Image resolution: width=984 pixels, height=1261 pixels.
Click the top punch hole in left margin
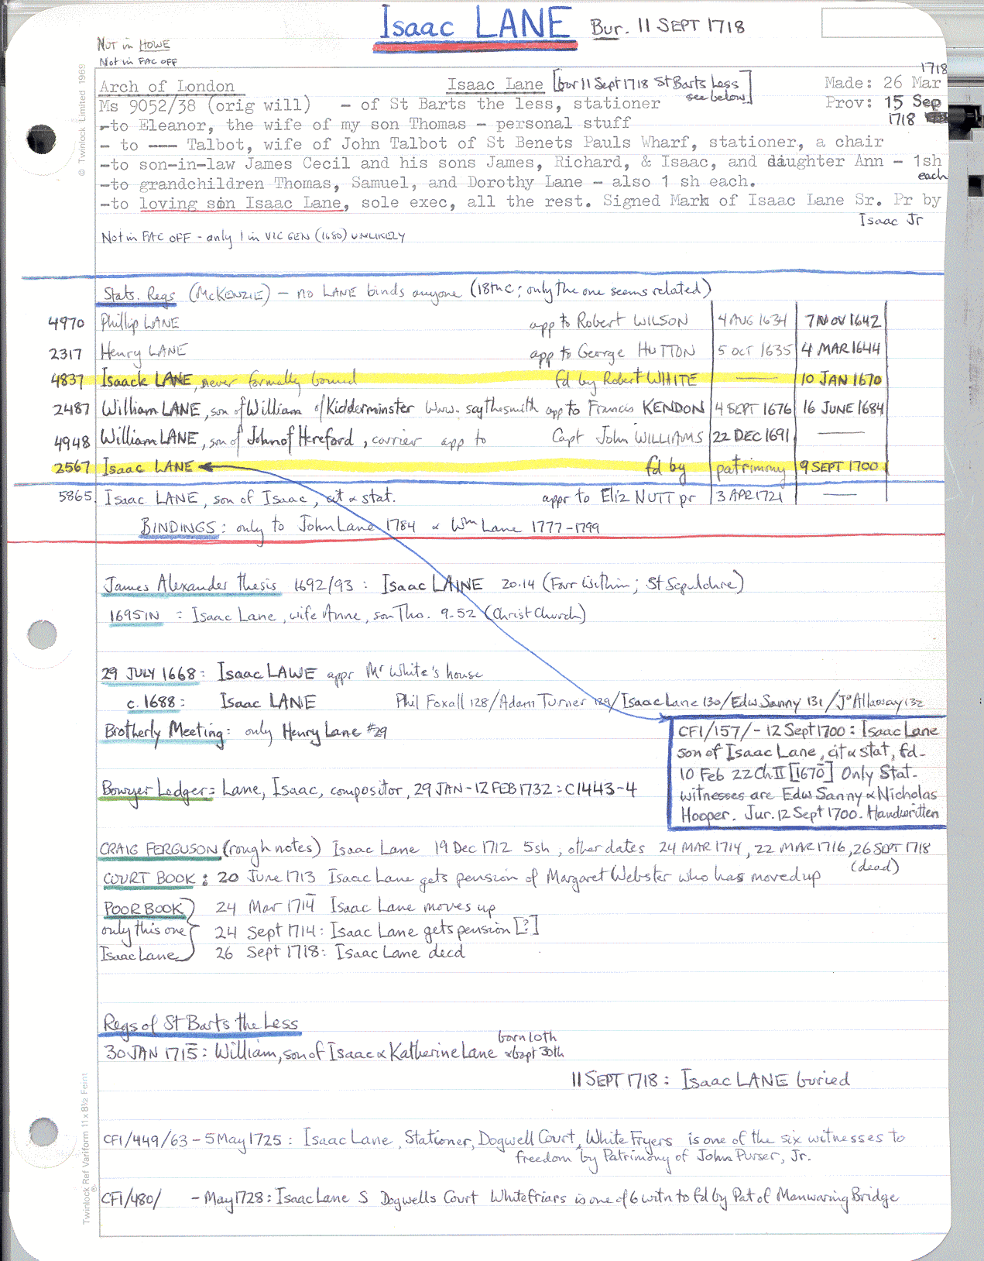(x=41, y=139)
